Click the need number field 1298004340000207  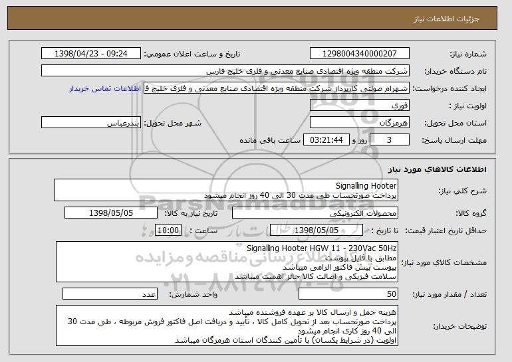[360, 54]
